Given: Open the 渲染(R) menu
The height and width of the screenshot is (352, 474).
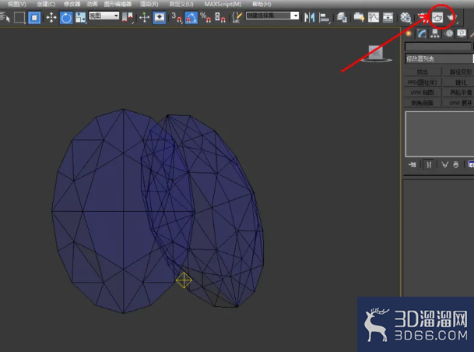Looking at the screenshot, I should coord(149,4).
